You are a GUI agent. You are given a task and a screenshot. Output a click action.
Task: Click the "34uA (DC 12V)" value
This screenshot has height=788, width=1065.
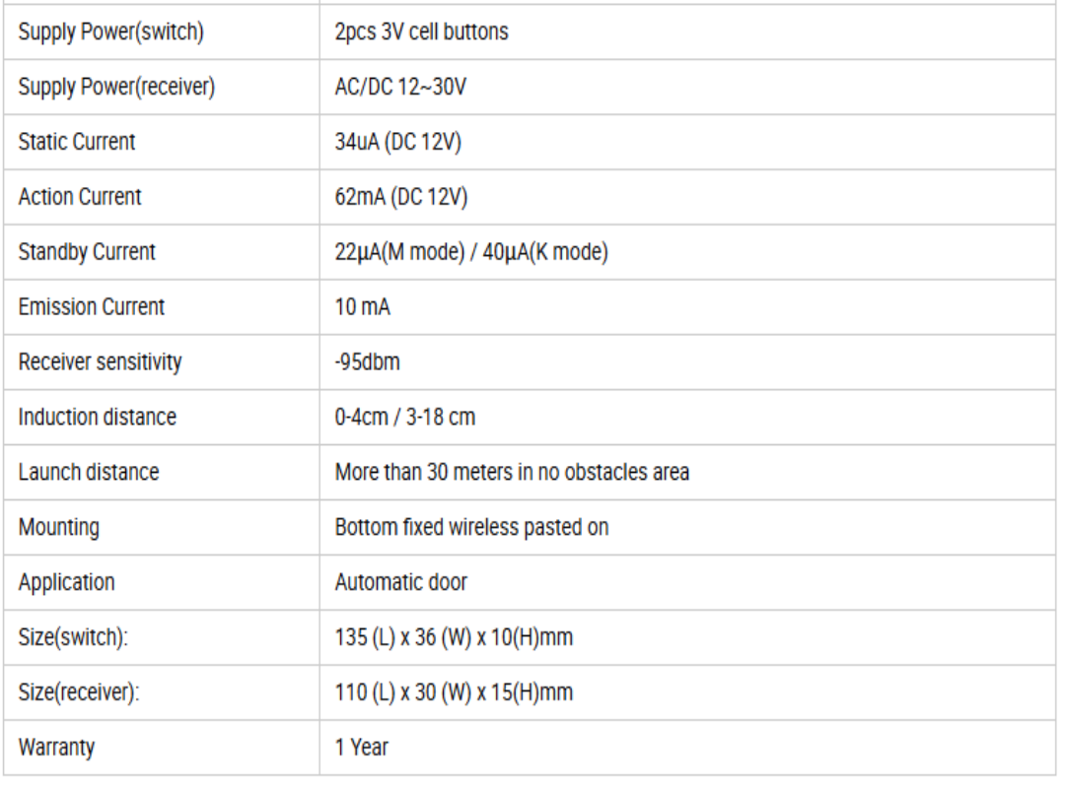click(397, 142)
